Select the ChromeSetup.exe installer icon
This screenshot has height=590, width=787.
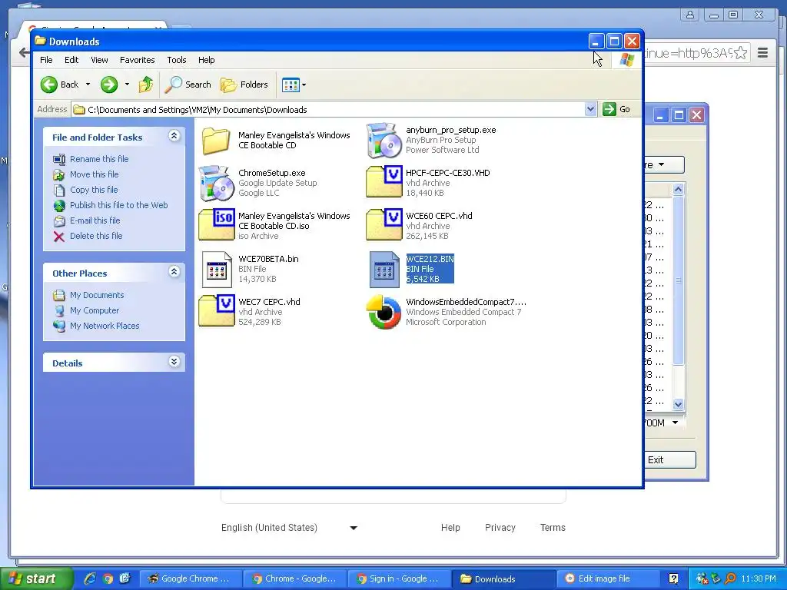click(x=216, y=183)
